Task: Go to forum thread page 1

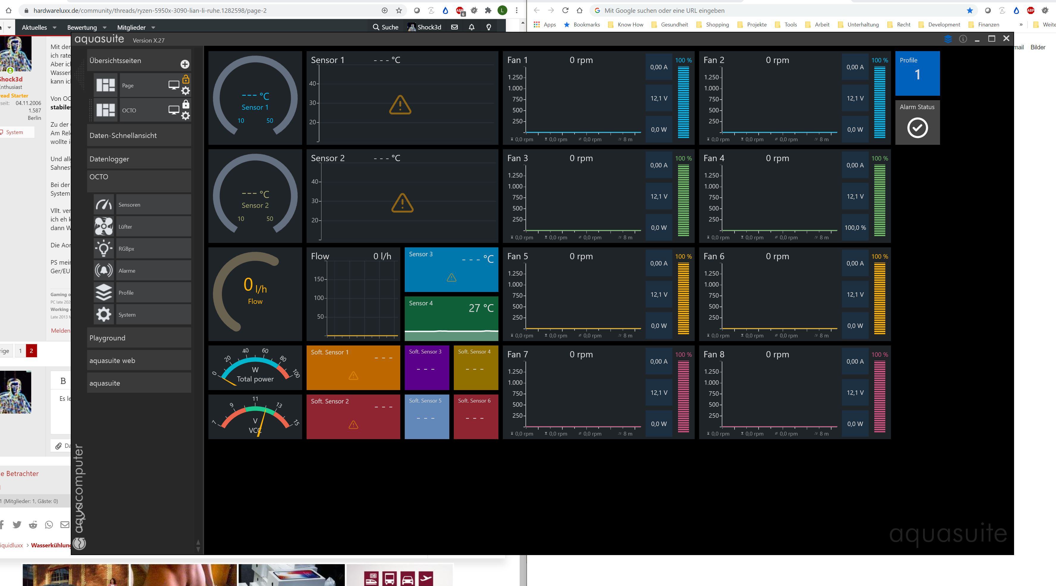Action: (x=20, y=351)
